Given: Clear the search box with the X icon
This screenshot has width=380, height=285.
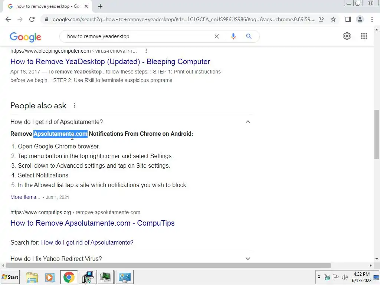Looking at the screenshot, I should point(217,36).
